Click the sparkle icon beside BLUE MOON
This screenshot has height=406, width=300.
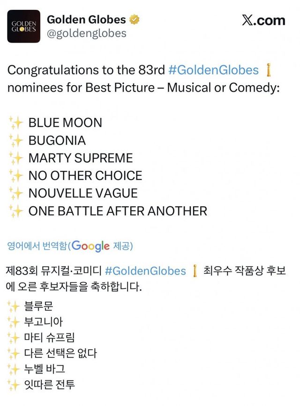(16, 123)
